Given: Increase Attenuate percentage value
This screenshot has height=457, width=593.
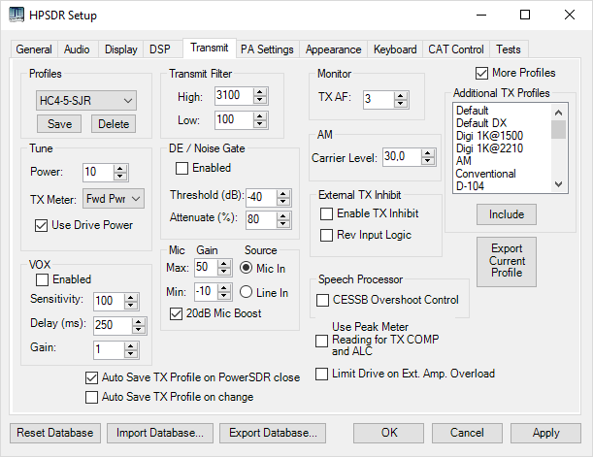Looking at the screenshot, I should 283,215.
